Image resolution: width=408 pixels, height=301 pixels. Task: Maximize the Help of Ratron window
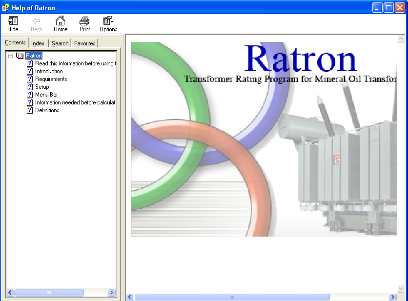tap(388, 8)
